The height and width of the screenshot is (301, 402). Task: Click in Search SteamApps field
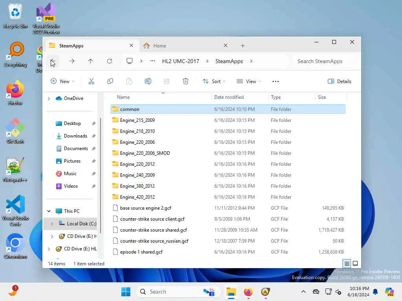coord(325,61)
